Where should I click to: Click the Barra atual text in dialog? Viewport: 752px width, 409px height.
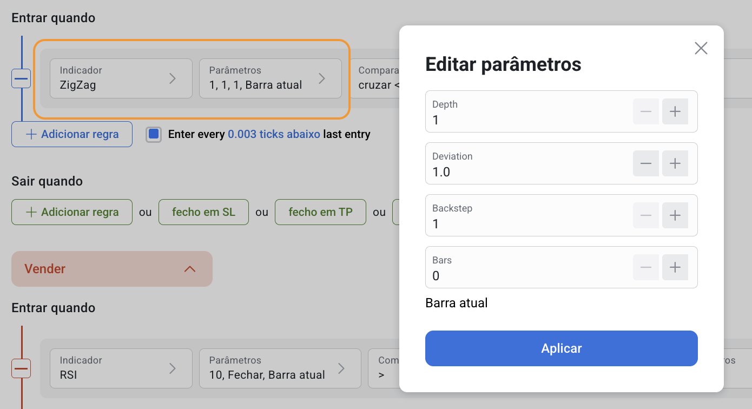[x=457, y=303]
